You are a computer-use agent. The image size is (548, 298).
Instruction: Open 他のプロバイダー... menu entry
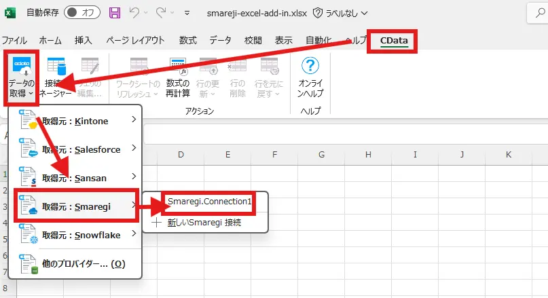point(75,264)
